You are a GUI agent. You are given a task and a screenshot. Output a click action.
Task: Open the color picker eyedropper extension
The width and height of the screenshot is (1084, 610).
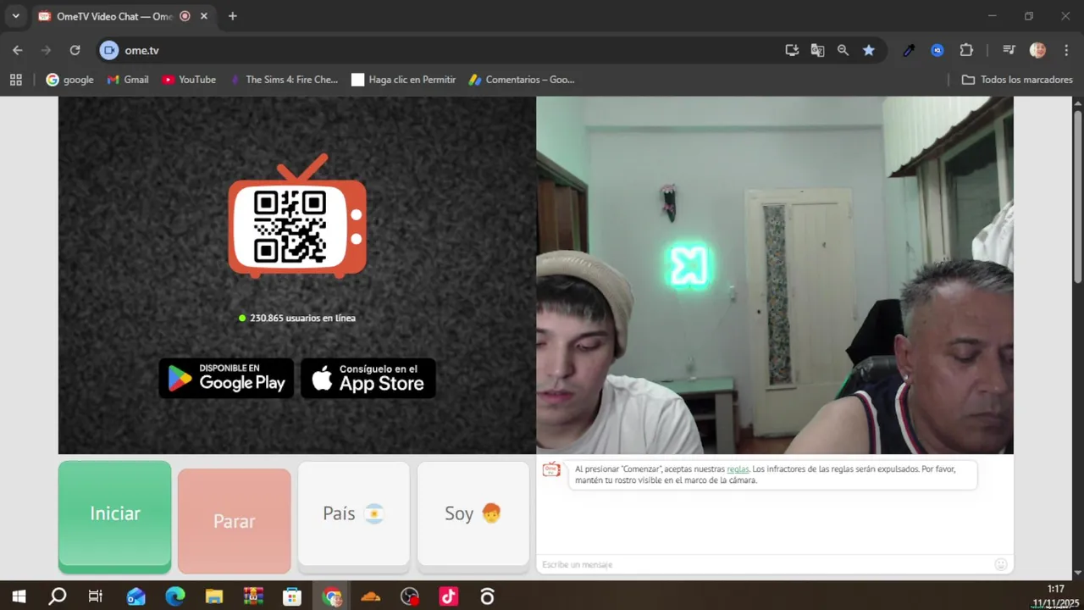pos(909,50)
